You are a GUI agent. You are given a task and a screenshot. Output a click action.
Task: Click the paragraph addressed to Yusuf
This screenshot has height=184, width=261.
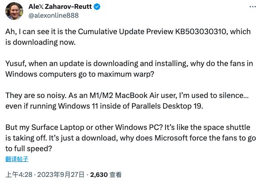tap(129, 69)
